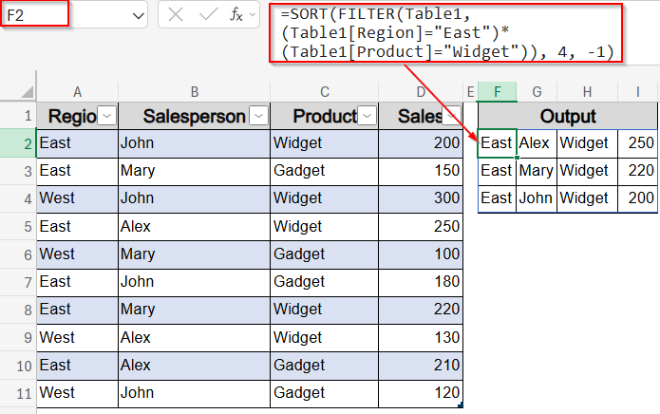
Task: Click the Output header cell
Action: point(567,116)
